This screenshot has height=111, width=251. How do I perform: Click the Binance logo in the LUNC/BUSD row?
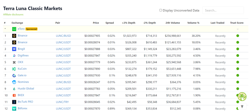click(14, 36)
